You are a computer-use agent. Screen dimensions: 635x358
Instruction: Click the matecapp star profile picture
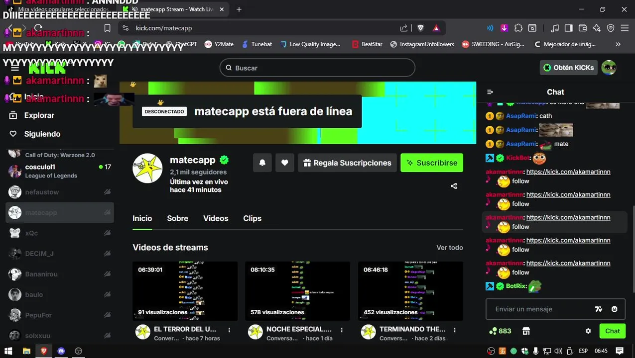pyautogui.click(x=147, y=169)
